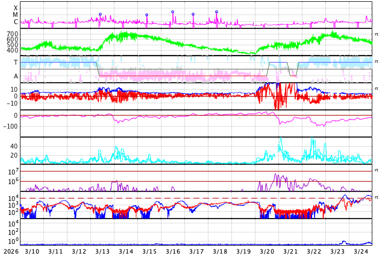
Task: Click the rt label beside the T/A panel
Action: tap(377, 62)
